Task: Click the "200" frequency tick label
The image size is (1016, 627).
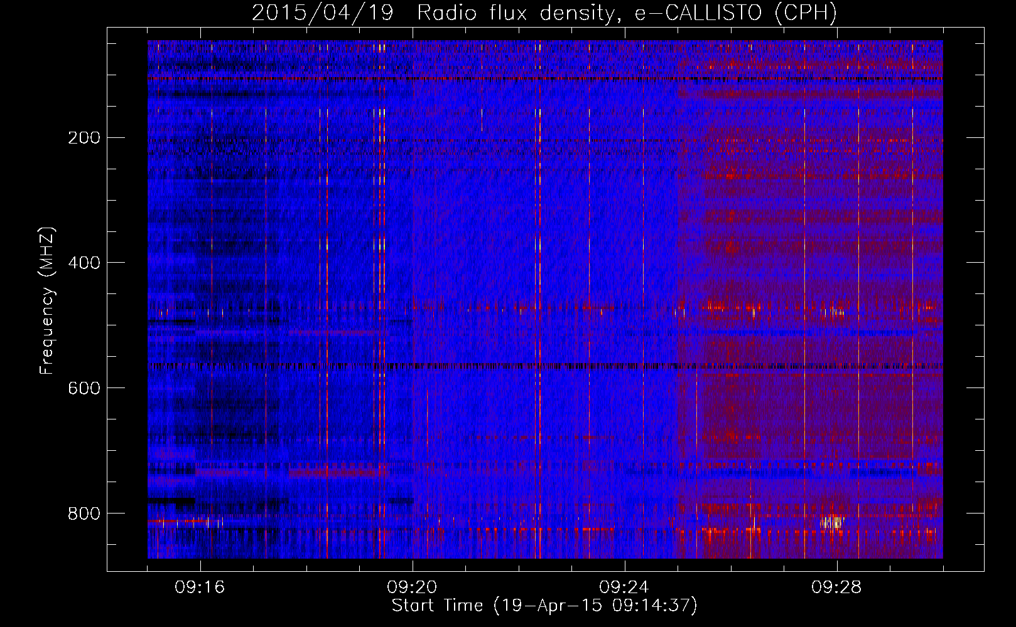Action: [84, 138]
